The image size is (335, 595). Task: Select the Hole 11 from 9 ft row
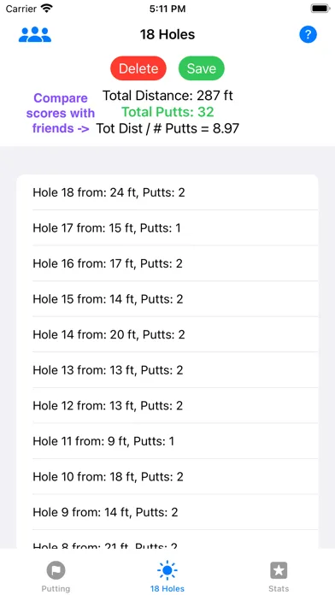(167, 441)
